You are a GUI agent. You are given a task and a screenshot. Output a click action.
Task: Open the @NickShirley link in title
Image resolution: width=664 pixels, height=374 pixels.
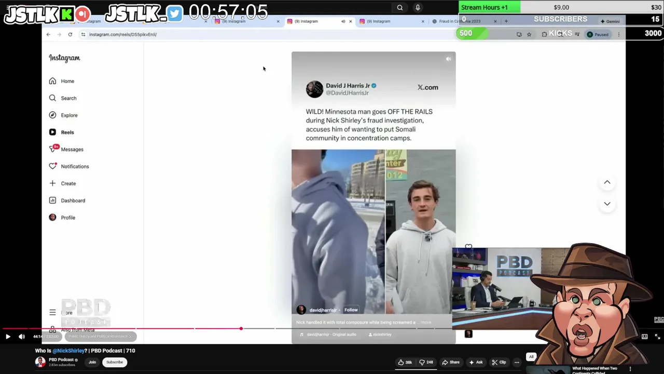[69, 351]
